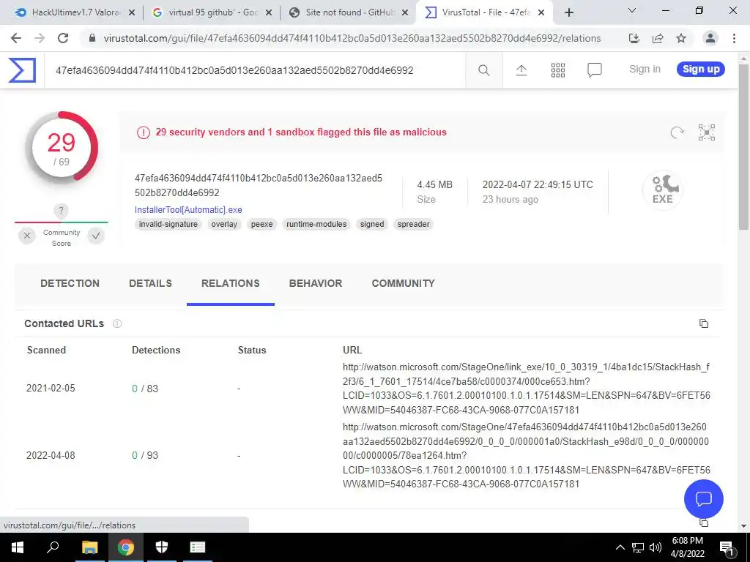Reload the page with refresh icon
The height and width of the screenshot is (562, 750).
coord(63,38)
